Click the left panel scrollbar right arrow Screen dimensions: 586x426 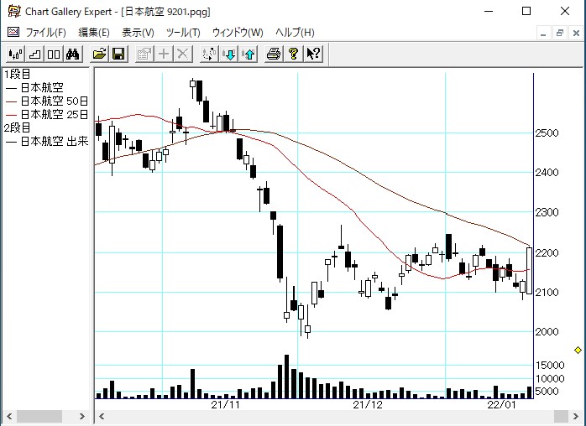(83, 417)
